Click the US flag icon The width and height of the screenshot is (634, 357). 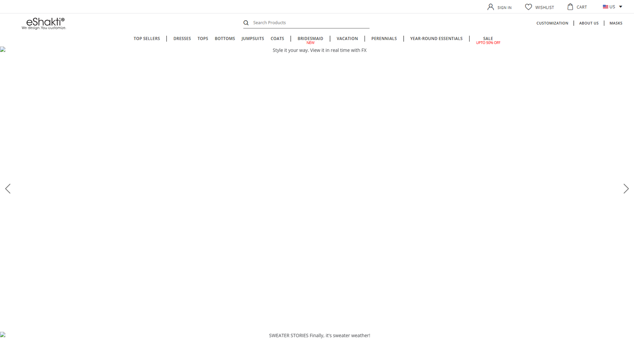[605, 7]
